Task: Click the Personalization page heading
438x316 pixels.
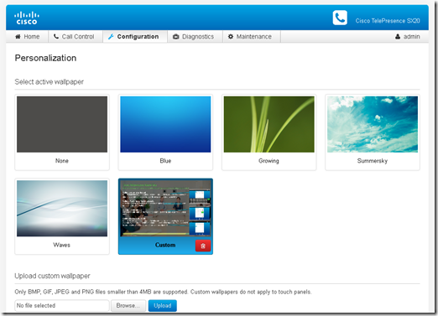Action: coord(45,58)
